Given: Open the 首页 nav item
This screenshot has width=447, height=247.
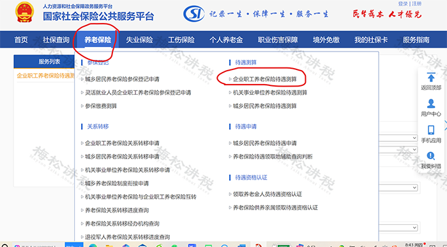Looking at the screenshot, I should (21, 40).
